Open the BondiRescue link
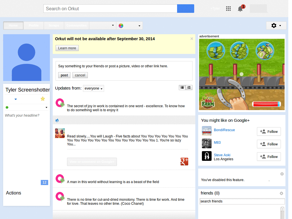Screen dimensions: 292x219 tap(224, 130)
